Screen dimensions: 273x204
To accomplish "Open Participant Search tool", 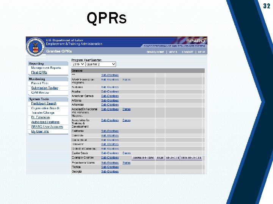I will pos(44,104).
